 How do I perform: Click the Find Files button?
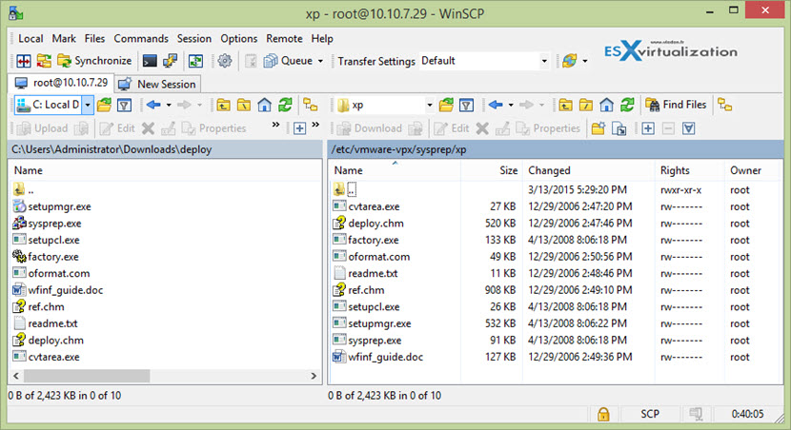pyautogui.click(x=676, y=105)
